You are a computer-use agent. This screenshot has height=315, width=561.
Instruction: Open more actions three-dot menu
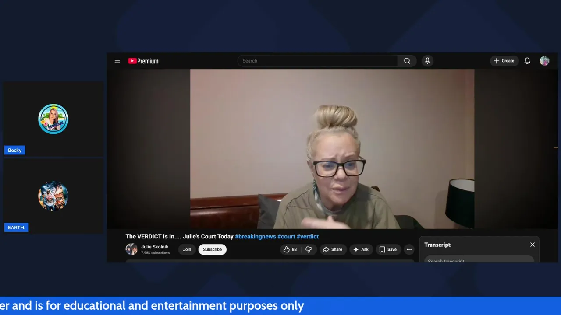point(409,249)
